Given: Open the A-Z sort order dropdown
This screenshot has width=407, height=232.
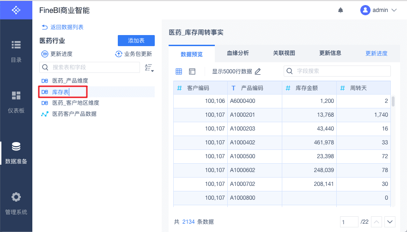Looking at the screenshot, I should 149,68.
